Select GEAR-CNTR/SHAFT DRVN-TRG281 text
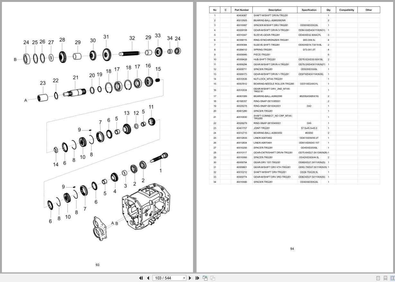The width and height of the screenshot is (395, 282). (273, 153)
